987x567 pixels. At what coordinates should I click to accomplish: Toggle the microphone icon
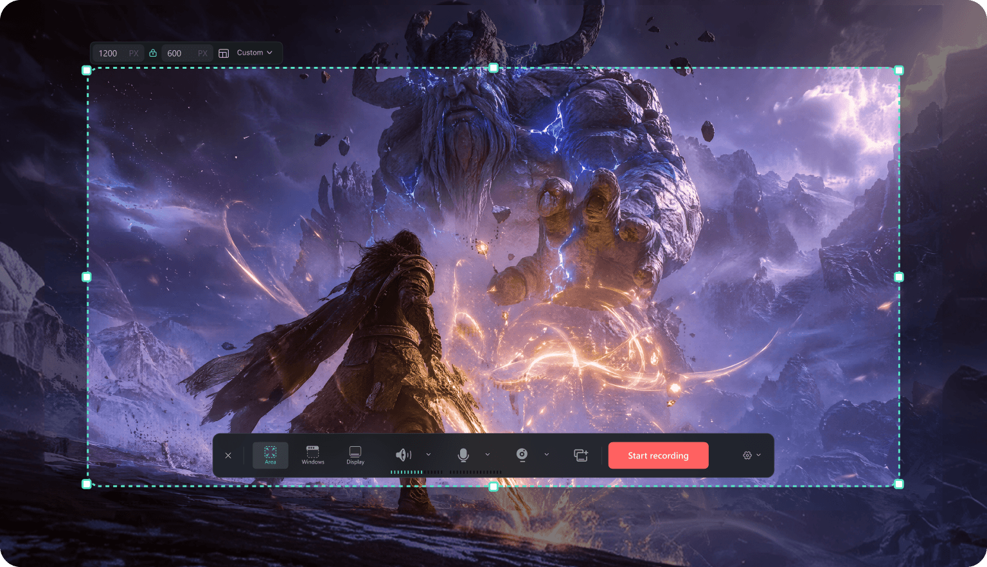tap(463, 455)
